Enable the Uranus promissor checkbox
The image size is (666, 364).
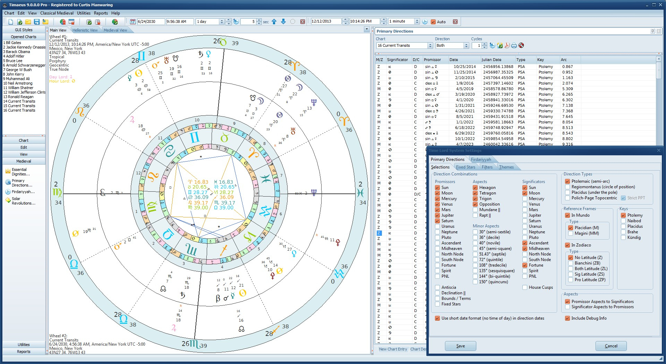click(x=437, y=226)
